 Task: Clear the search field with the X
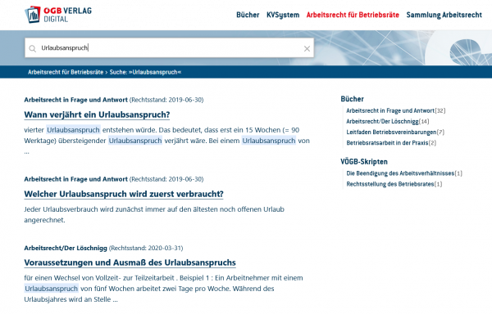click(307, 48)
